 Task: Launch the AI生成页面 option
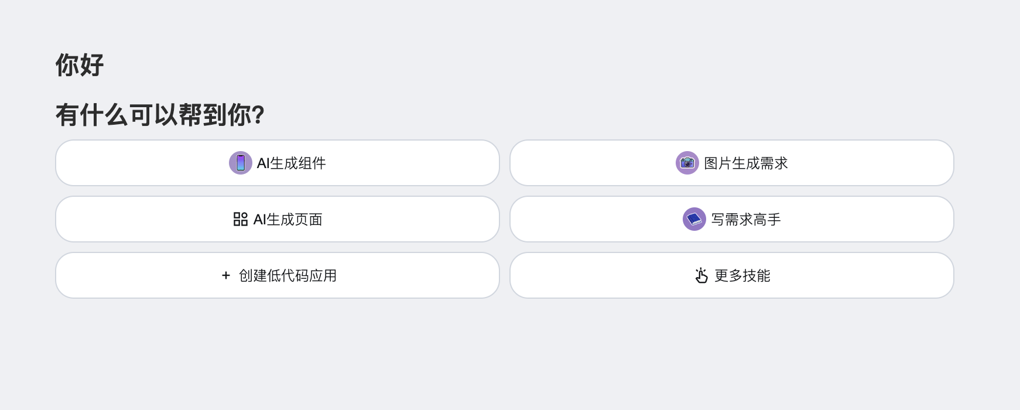[278, 219]
